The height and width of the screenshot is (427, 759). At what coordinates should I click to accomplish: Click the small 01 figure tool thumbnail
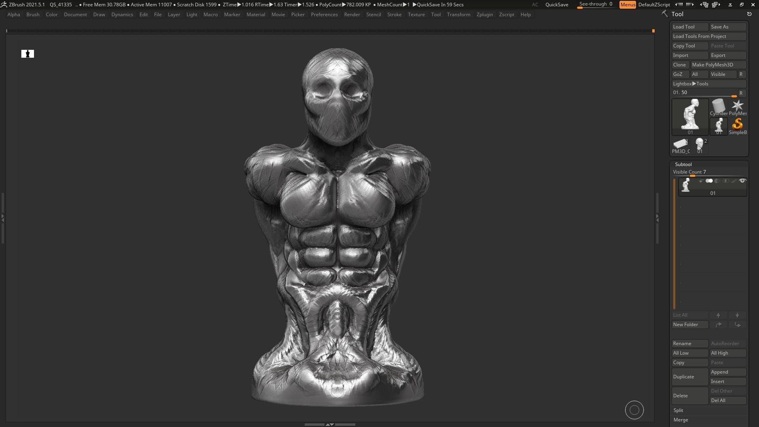(x=719, y=126)
